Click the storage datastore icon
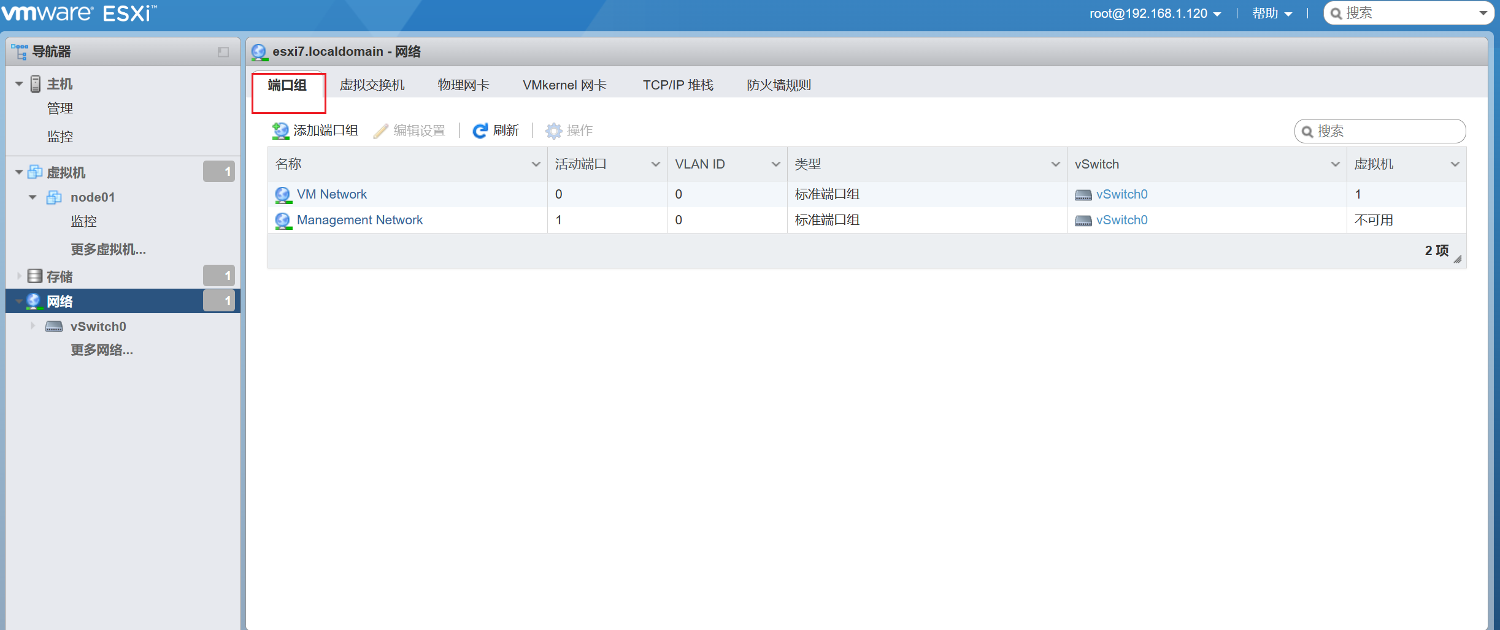The width and height of the screenshot is (1500, 630). (35, 276)
